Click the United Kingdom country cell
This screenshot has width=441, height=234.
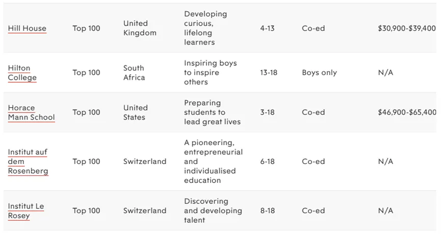(139, 28)
